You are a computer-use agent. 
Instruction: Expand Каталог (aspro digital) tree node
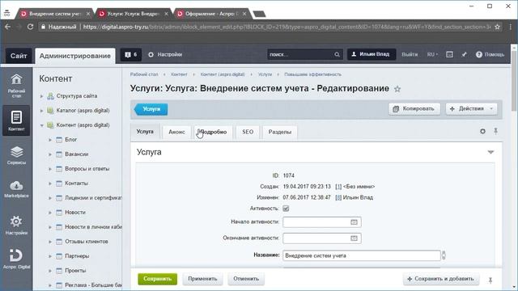point(41,111)
